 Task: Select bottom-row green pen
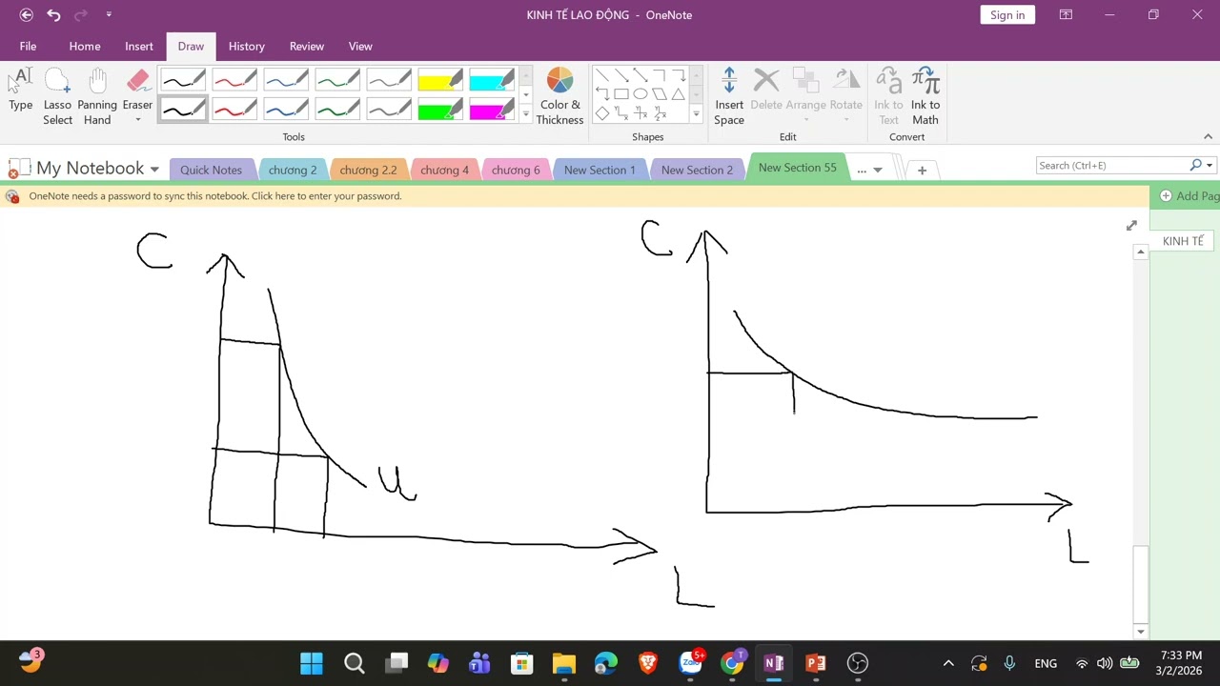(337, 110)
